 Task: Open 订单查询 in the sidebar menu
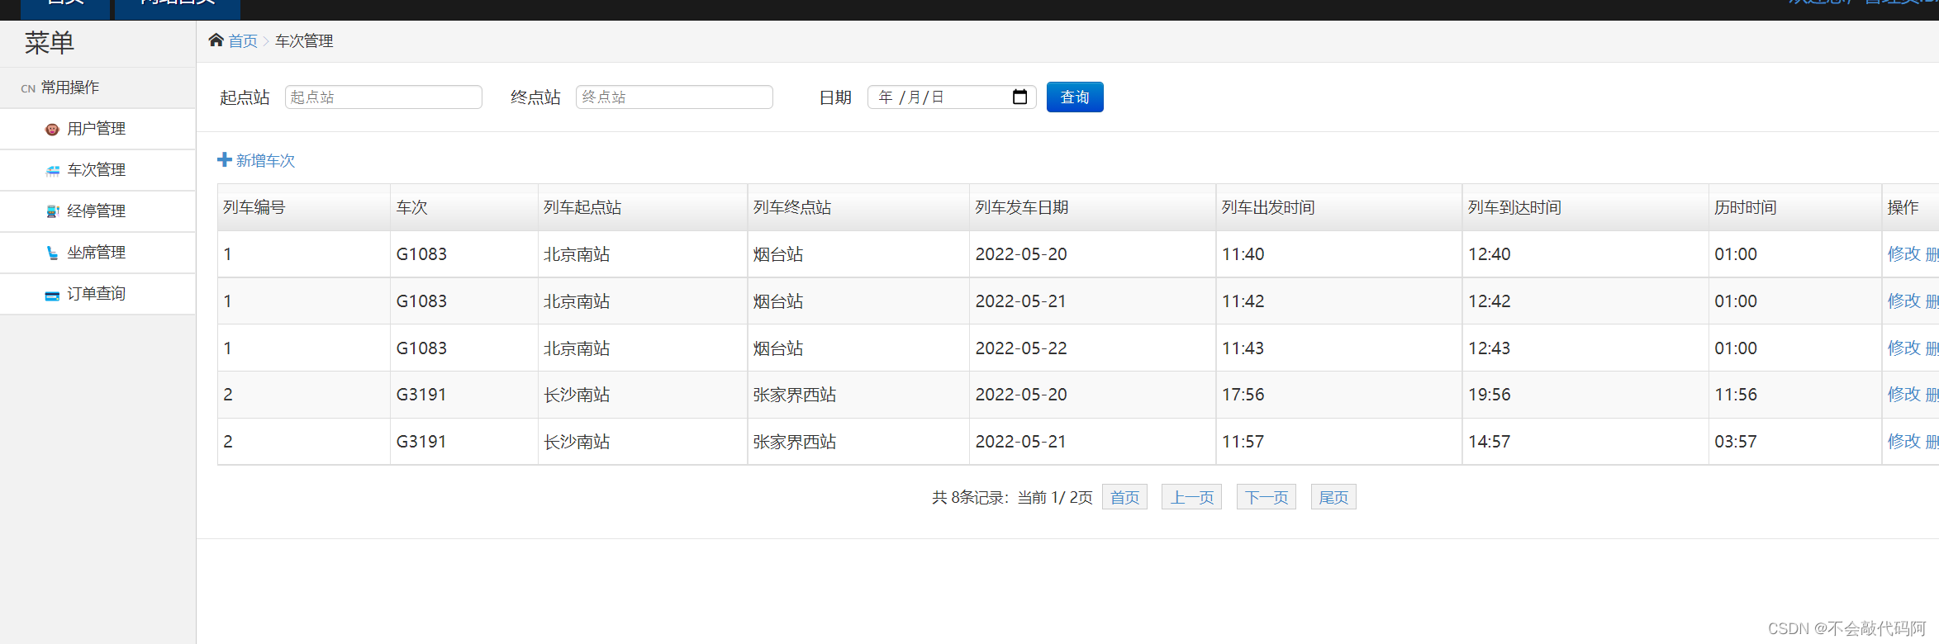(97, 294)
